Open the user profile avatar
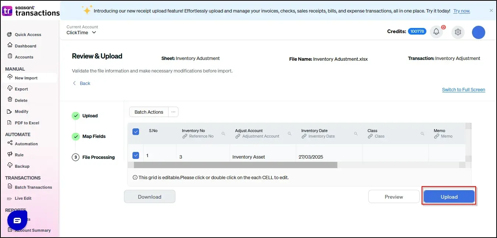 (478, 32)
